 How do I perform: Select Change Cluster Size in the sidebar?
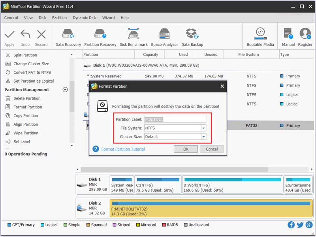tap(31, 64)
